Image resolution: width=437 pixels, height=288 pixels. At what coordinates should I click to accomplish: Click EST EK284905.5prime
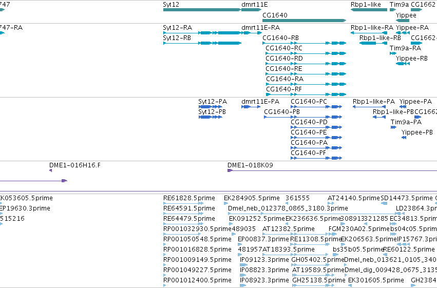(x=226, y=204)
